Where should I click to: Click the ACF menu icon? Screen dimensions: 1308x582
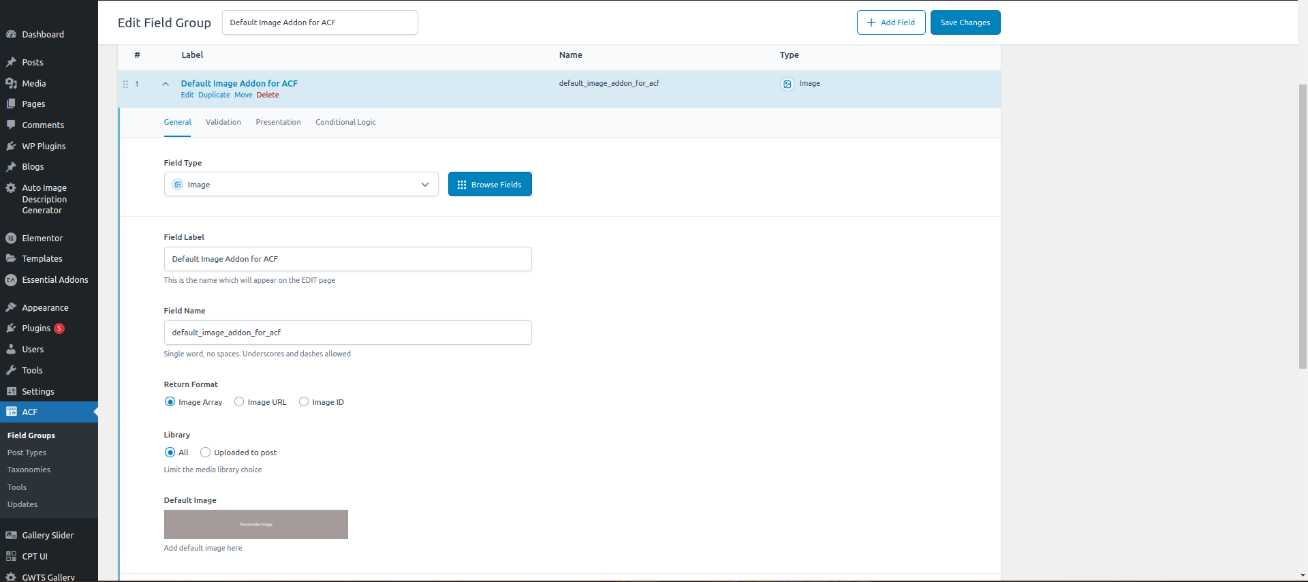click(x=11, y=412)
